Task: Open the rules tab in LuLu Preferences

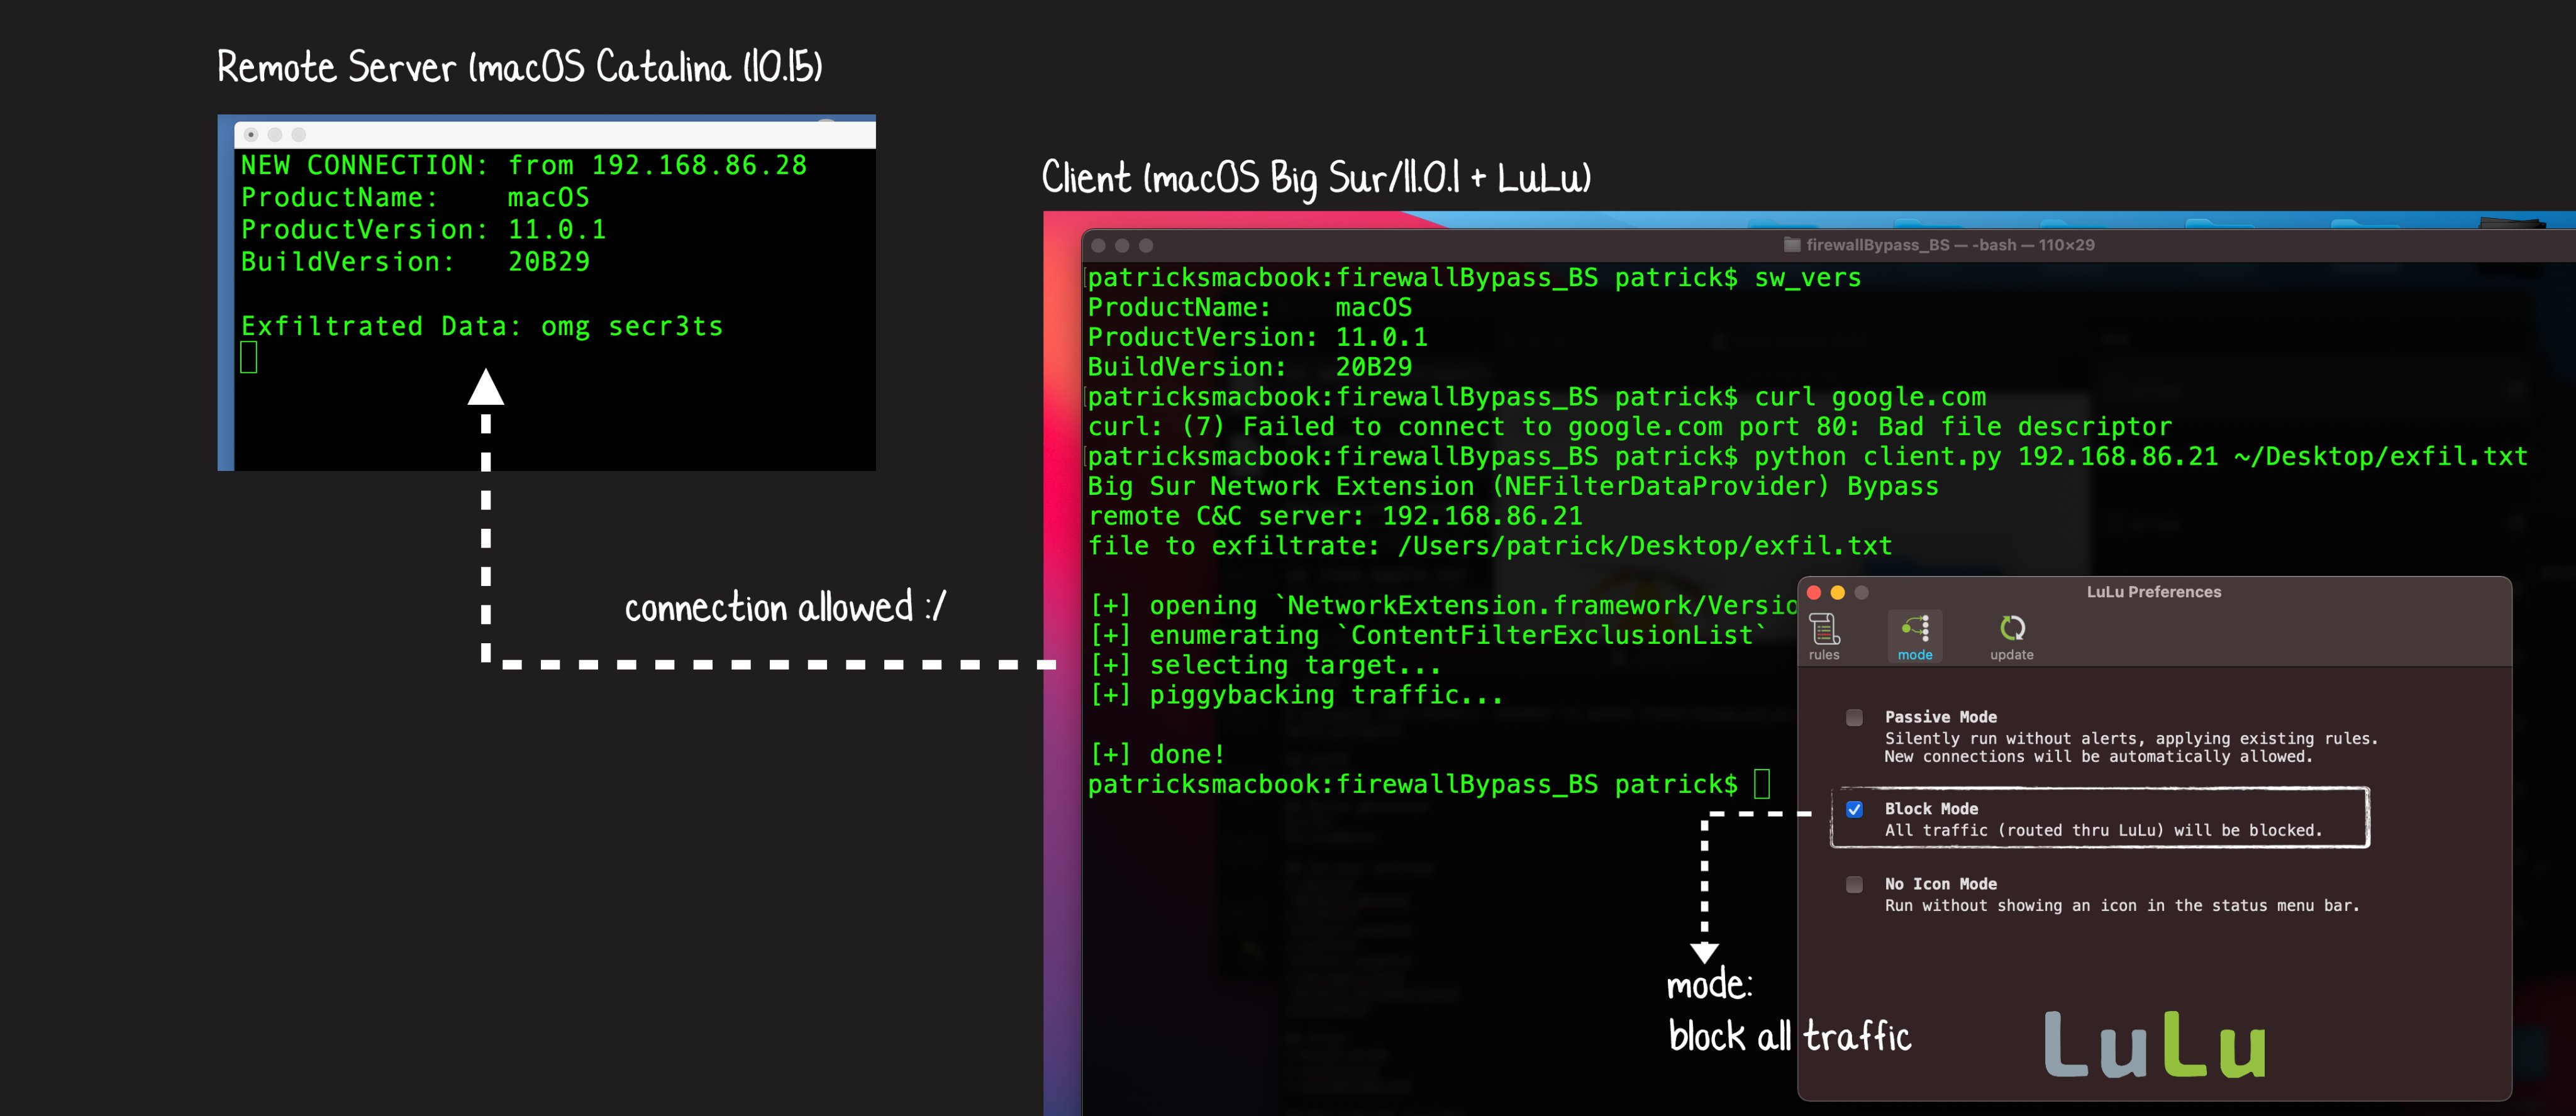Action: click(x=1824, y=637)
